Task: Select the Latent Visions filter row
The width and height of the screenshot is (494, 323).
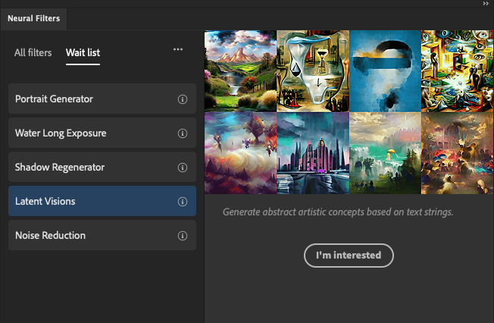Action: (x=102, y=201)
